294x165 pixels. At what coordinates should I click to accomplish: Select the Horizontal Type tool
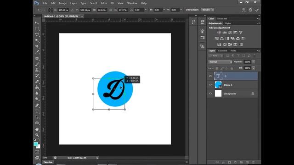click(x=37, y=111)
